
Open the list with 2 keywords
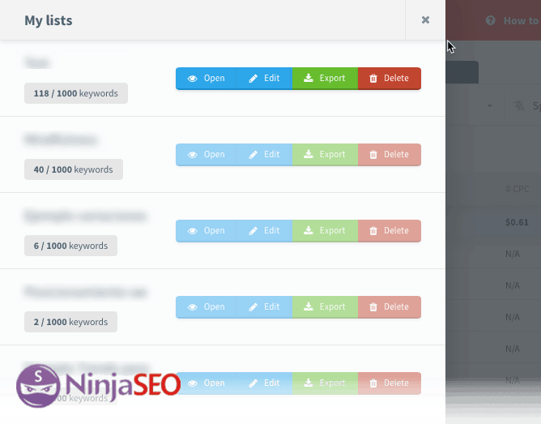[x=206, y=307]
